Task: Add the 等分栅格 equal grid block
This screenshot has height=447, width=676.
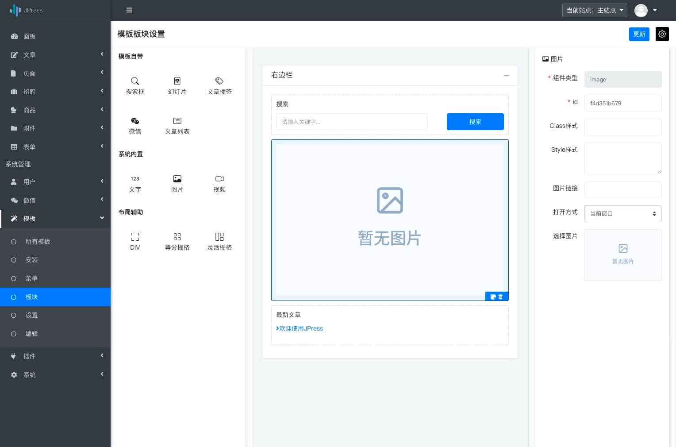Action: 177,242
